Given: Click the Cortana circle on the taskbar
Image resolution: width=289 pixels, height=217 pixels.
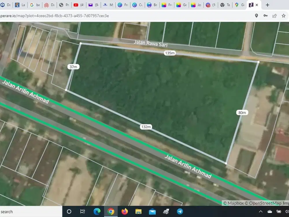Looking at the screenshot, I should pyautogui.click(x=69, y=212).
